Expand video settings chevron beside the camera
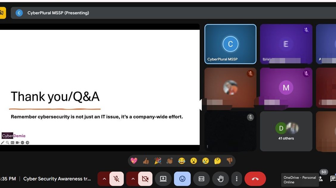 [x=133, y=179]
